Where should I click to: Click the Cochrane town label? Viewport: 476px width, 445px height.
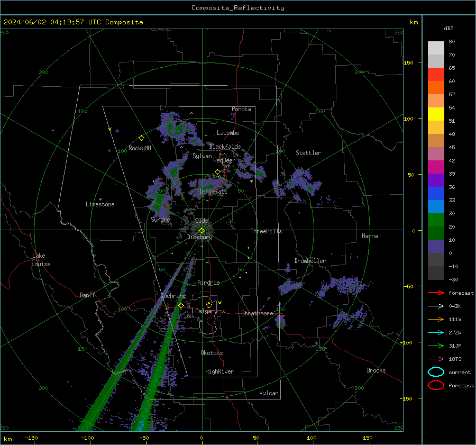coord(173,296)
